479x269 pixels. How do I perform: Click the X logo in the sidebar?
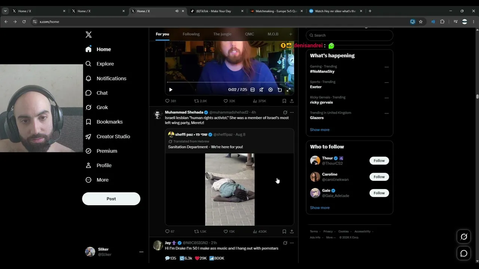88,35
